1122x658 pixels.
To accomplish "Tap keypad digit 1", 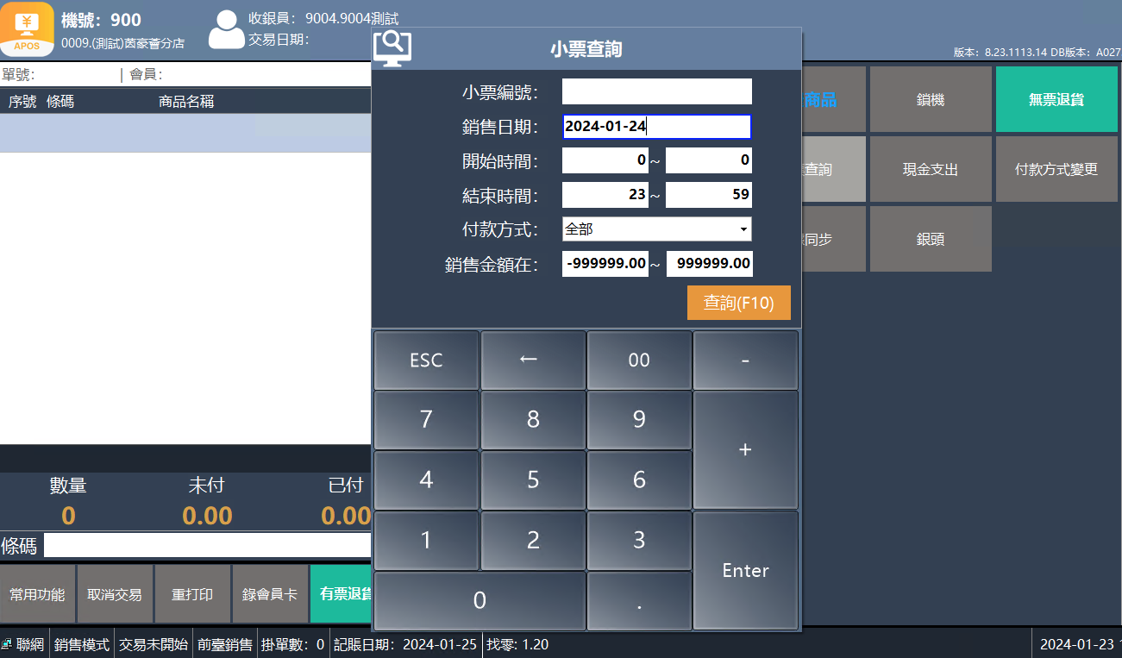I will [x=426, y=541].
